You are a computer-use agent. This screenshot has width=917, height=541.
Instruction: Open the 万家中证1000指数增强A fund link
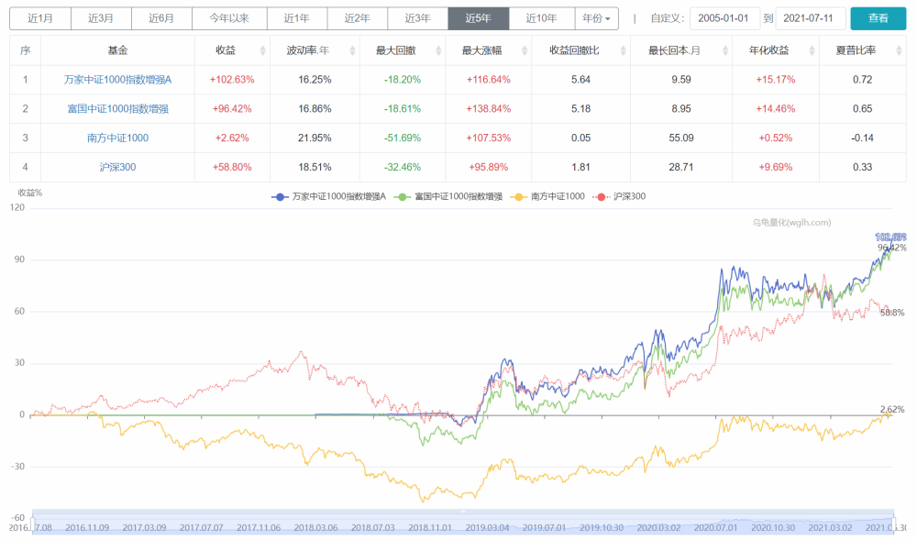point(117,80)
